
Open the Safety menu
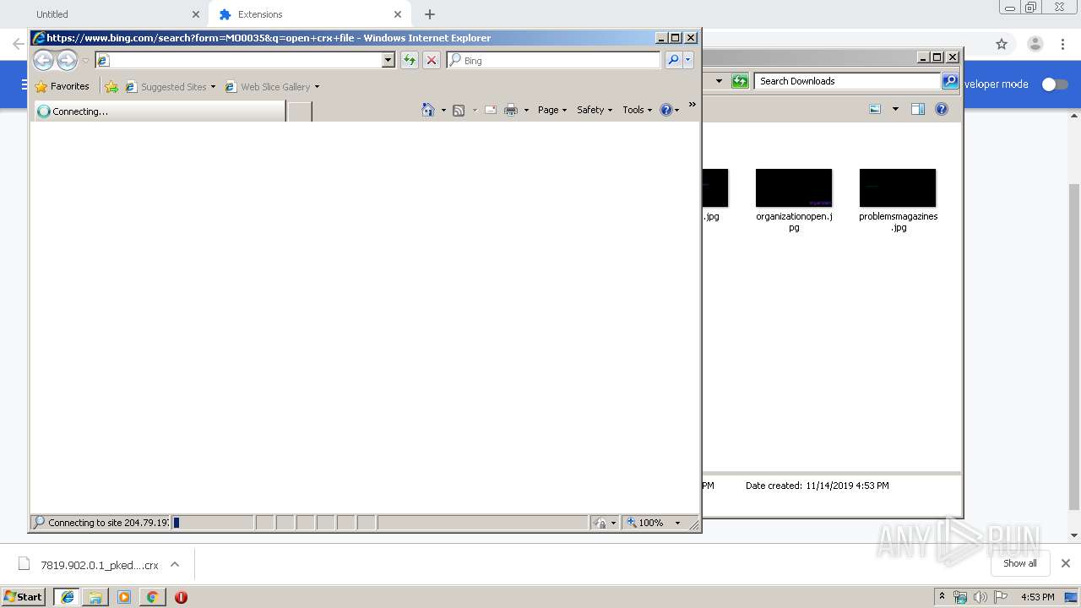595,110
